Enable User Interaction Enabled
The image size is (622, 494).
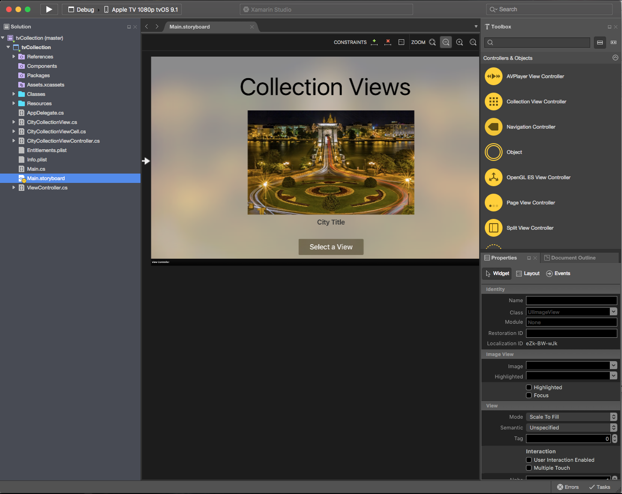point(529,460)
